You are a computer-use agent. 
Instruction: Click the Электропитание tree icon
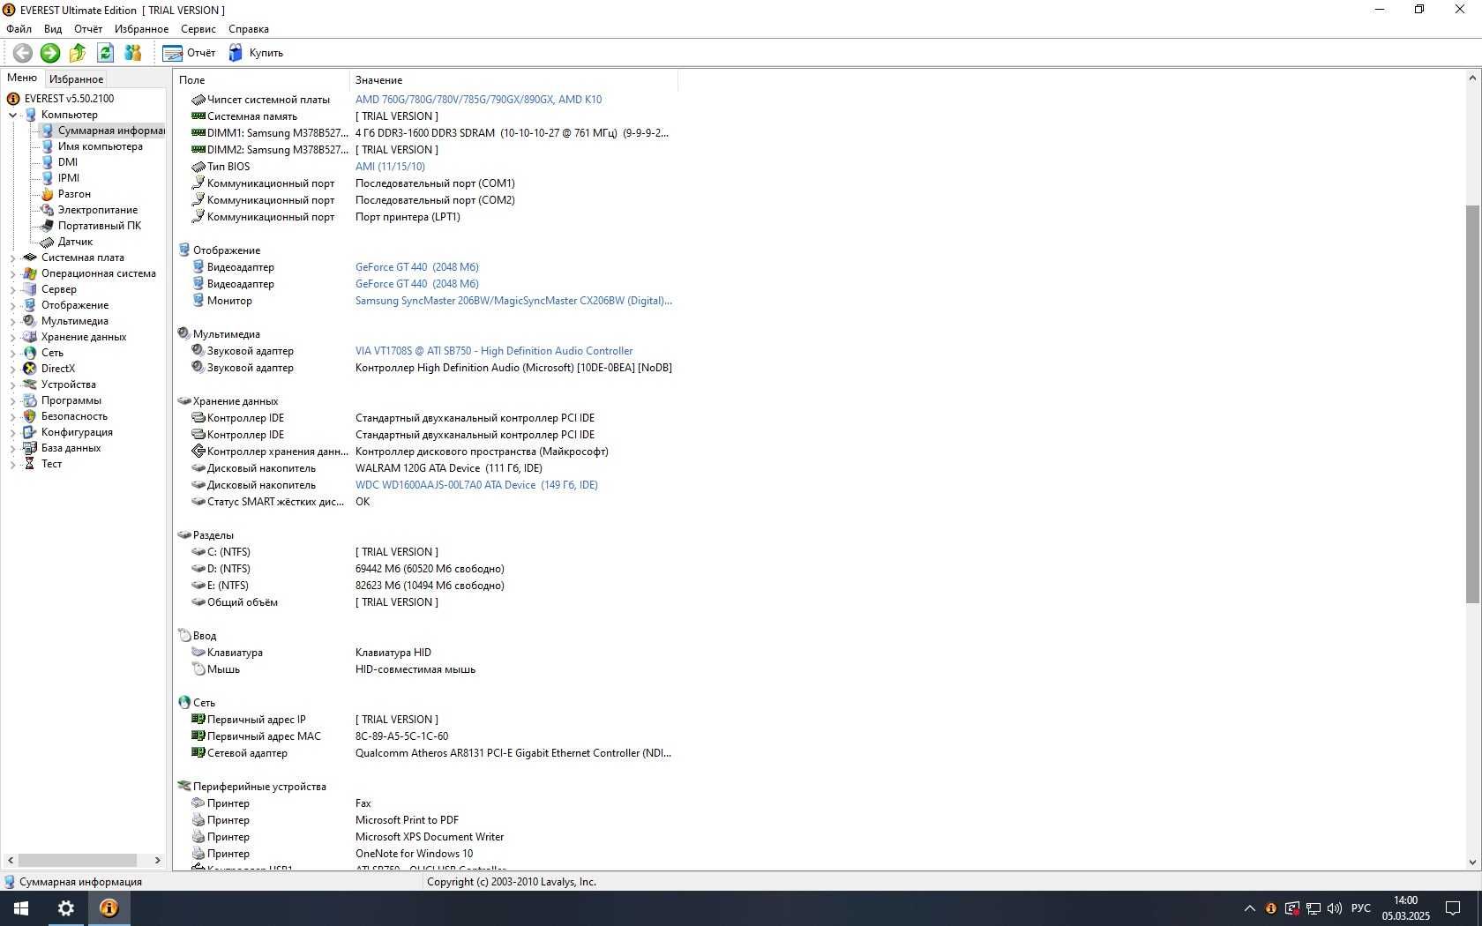coord(47,210)
